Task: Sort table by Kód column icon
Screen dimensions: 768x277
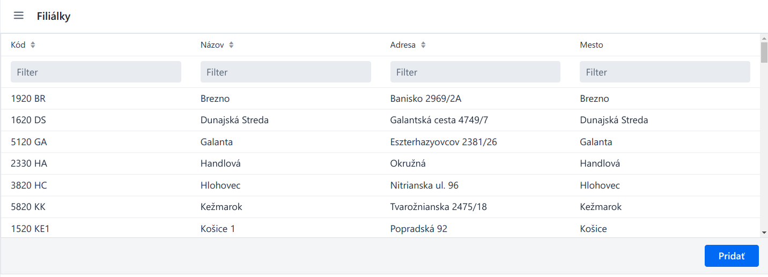Action: [33, 45]
